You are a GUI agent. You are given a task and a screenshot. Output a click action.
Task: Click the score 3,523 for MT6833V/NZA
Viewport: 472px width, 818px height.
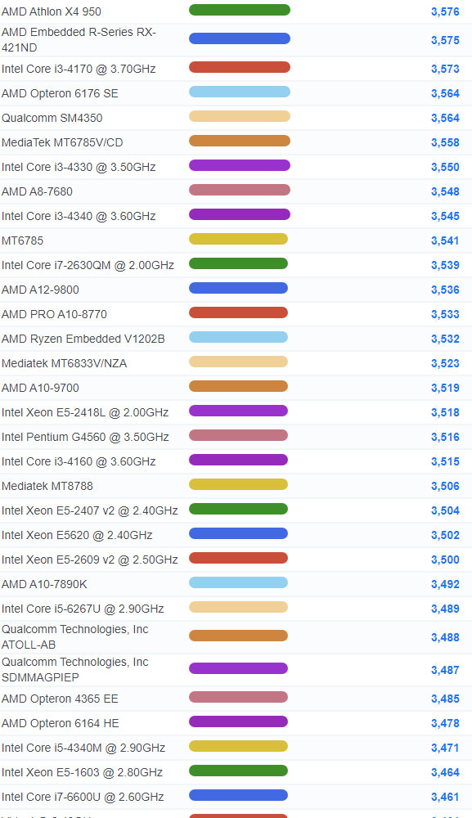pyautogui.click(x=445, y=363)
